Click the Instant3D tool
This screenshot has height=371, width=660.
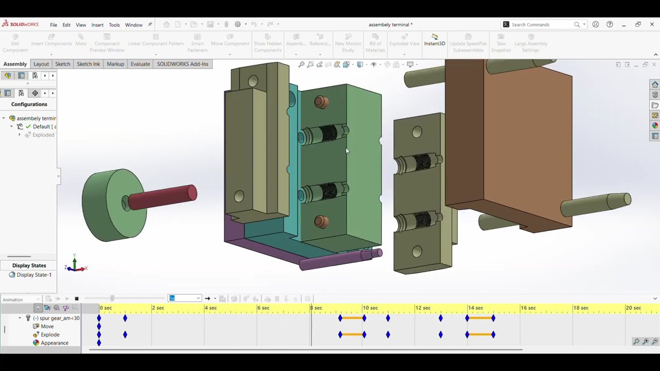tap(434, 40)
